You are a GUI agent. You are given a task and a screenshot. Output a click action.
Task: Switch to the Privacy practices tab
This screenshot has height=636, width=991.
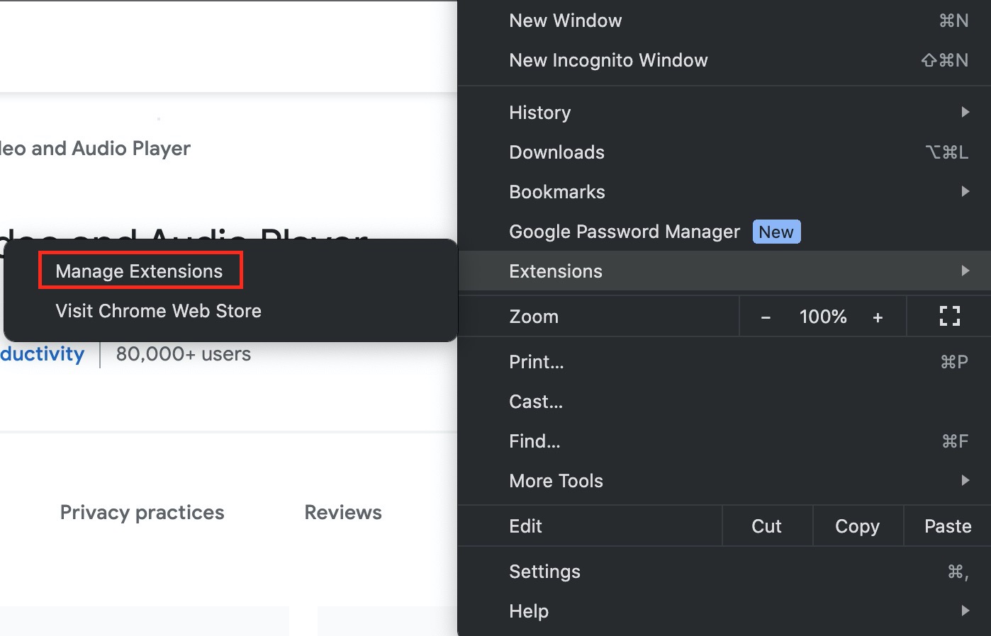(142, 513)
